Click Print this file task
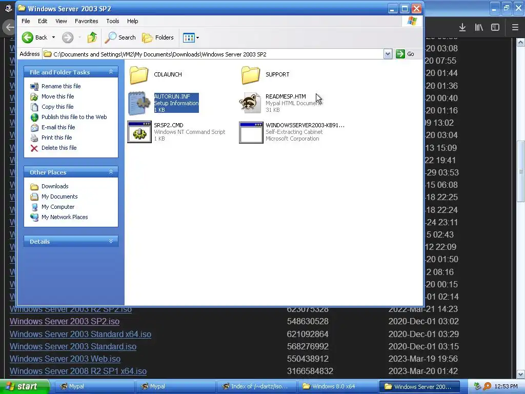The height and width of the screenshot is (394, 525). [x=56, y=137]
